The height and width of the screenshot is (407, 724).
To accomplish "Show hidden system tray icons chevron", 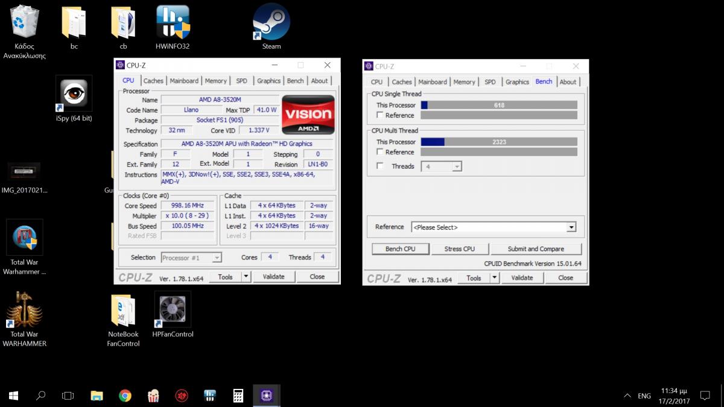I will tap(627, 396).
